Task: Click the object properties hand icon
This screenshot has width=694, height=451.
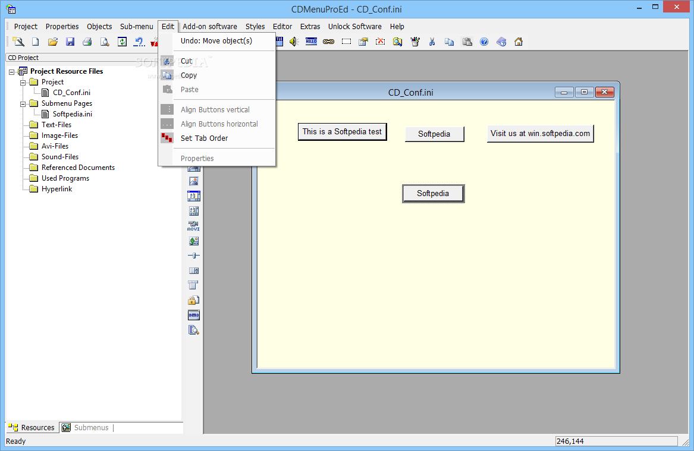Action: pyautogui.click(x=363, y=42)
